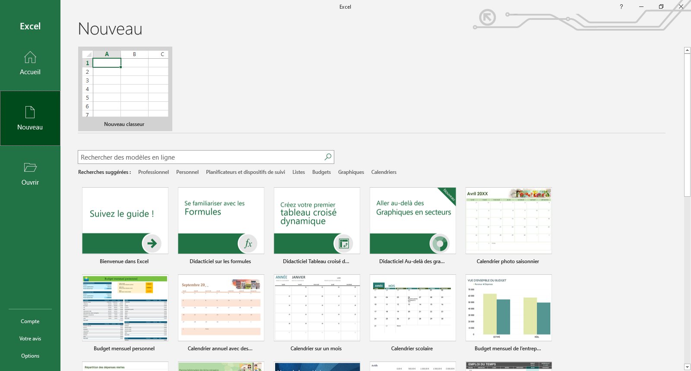Open Didacticiel sur les formules template
The image size is (691, 371).
point(221,220)
